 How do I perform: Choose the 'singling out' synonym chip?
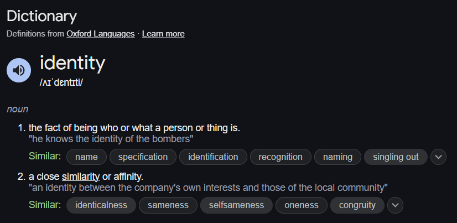tap(396, 157)
